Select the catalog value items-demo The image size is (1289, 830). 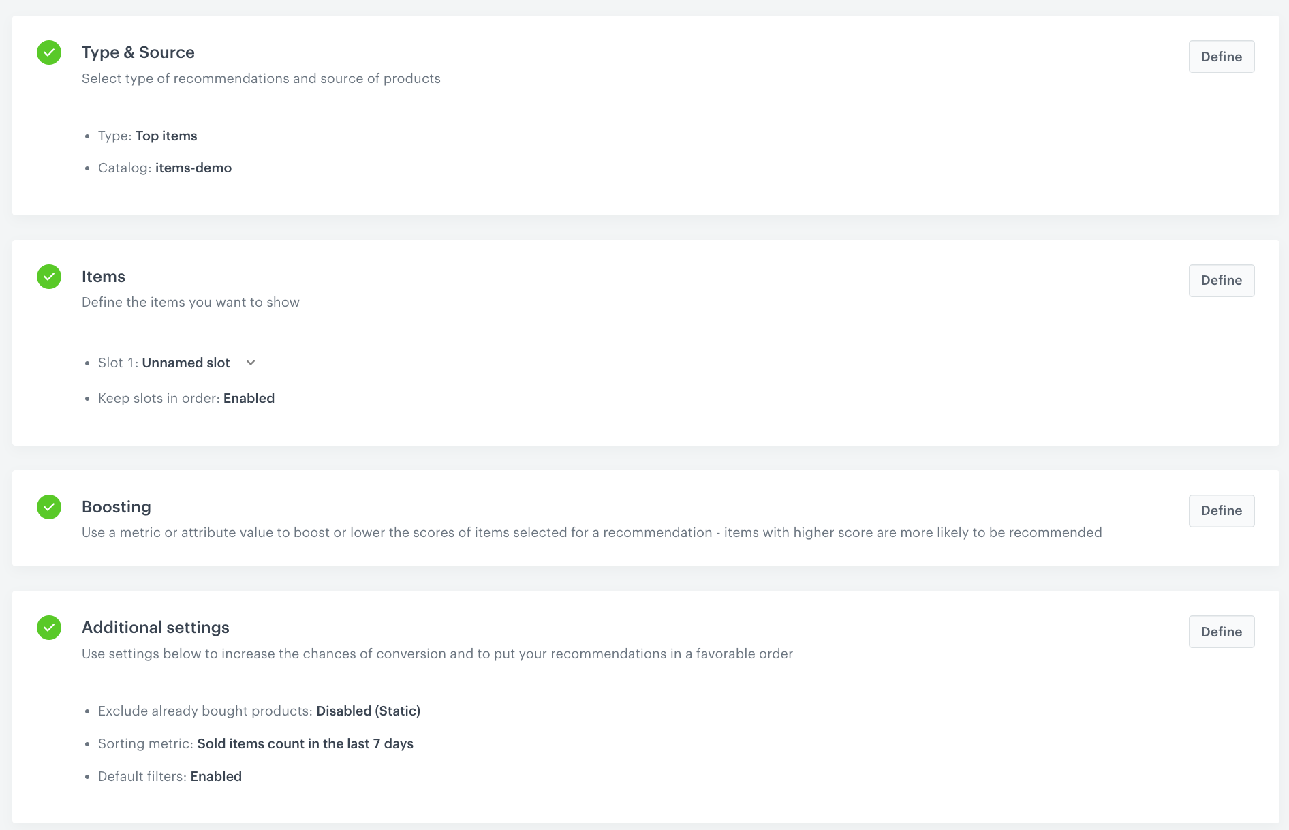[193, 168]
